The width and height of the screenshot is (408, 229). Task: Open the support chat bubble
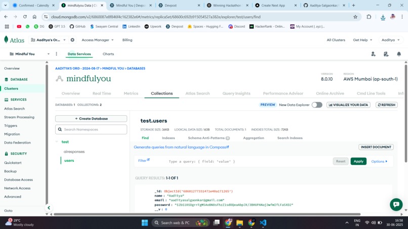[x=396, y=204]
